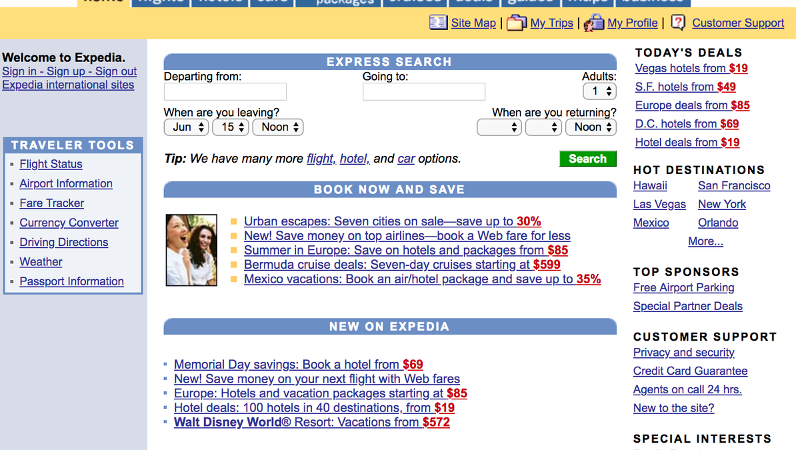800x450 pixels.
Task: Click the Sign in link
Action: click(x=19, y=71)
